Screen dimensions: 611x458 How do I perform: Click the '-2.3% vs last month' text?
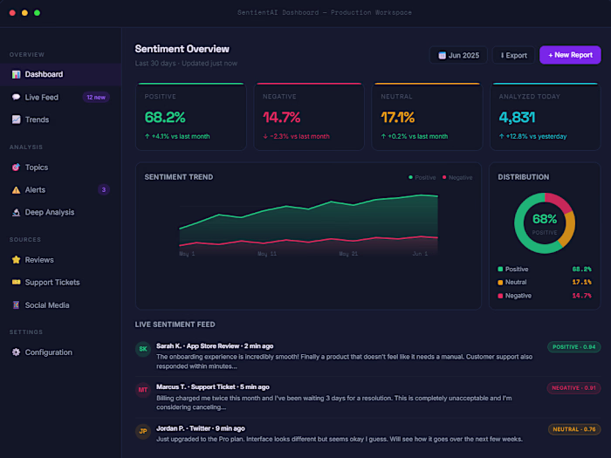pos(296,136)
